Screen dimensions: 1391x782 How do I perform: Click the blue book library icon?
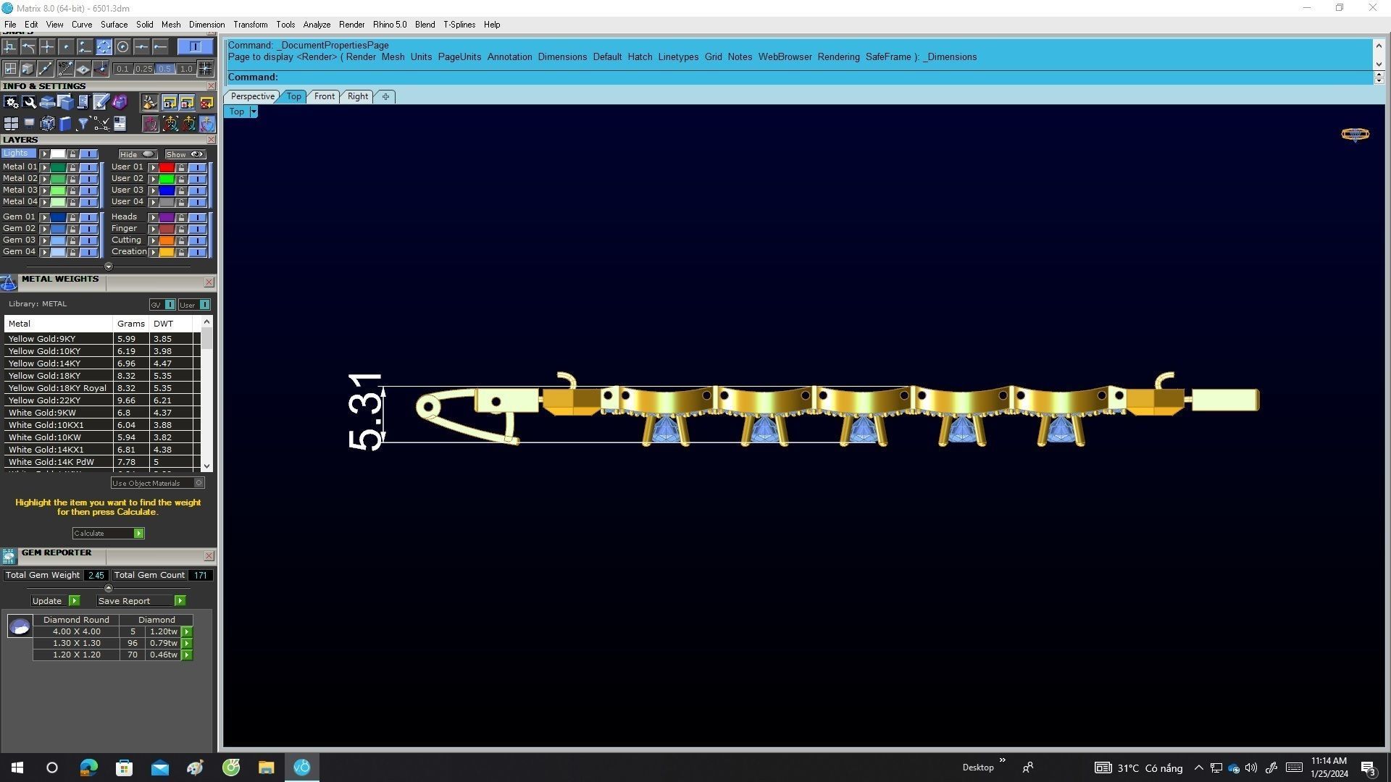coord(65,124)
